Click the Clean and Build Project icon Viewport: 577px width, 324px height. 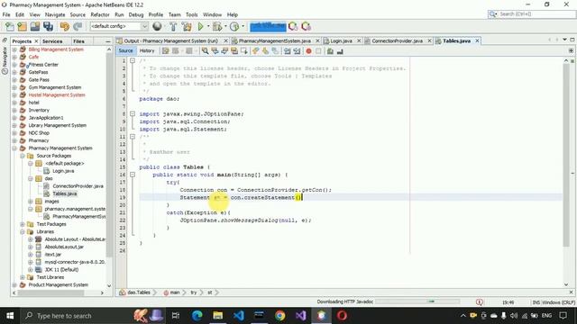pyautogui.click(x=187, y=26)
